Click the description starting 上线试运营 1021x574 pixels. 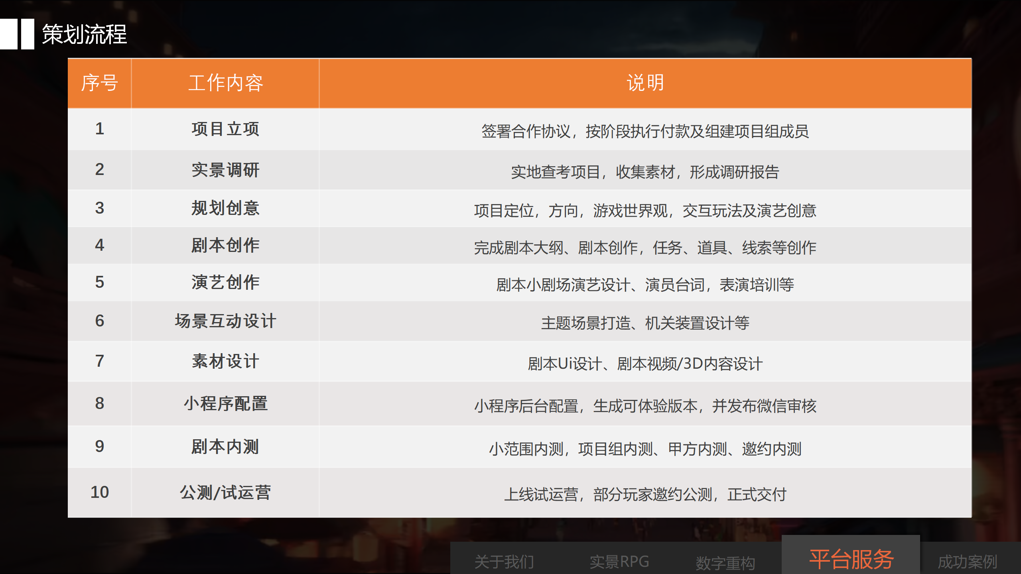[x=645, y=494]
